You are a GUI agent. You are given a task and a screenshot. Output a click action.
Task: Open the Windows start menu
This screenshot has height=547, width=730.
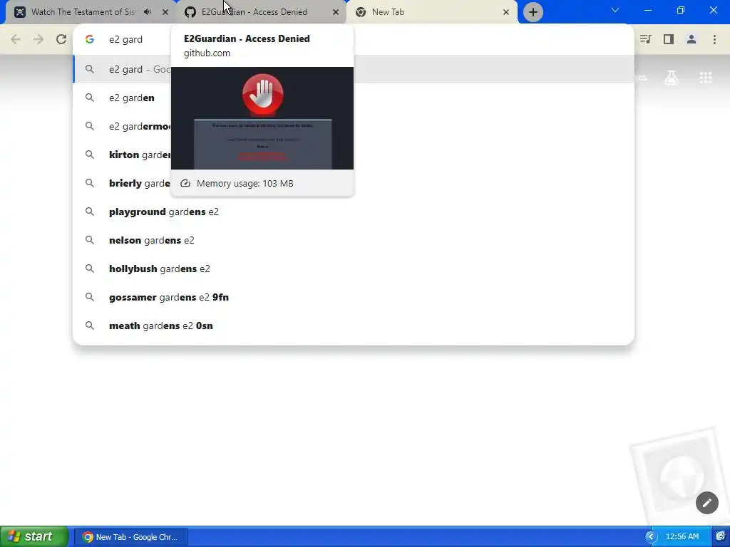[x=33, y=536]
